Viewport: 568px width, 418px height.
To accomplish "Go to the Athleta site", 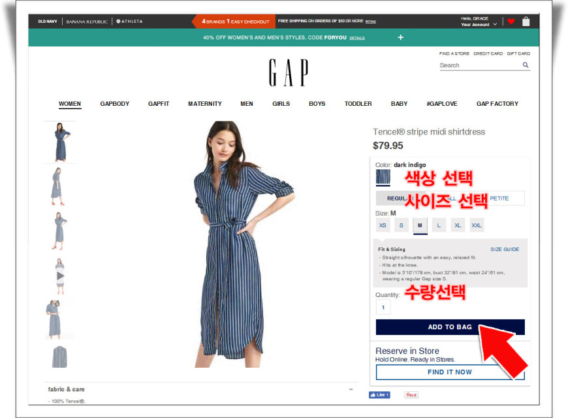I will click(129, 22).
